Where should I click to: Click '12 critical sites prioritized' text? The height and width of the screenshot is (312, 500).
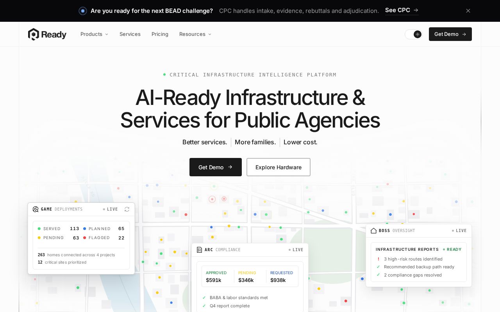coord(62,262)
